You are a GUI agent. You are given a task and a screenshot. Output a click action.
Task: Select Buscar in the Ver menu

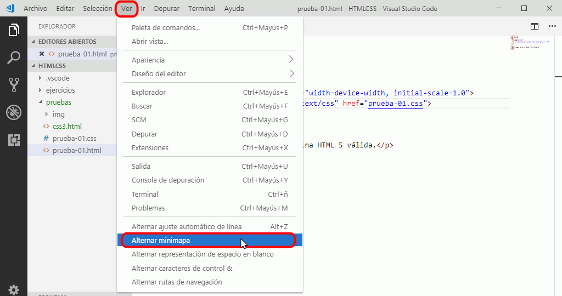[210, 106]
